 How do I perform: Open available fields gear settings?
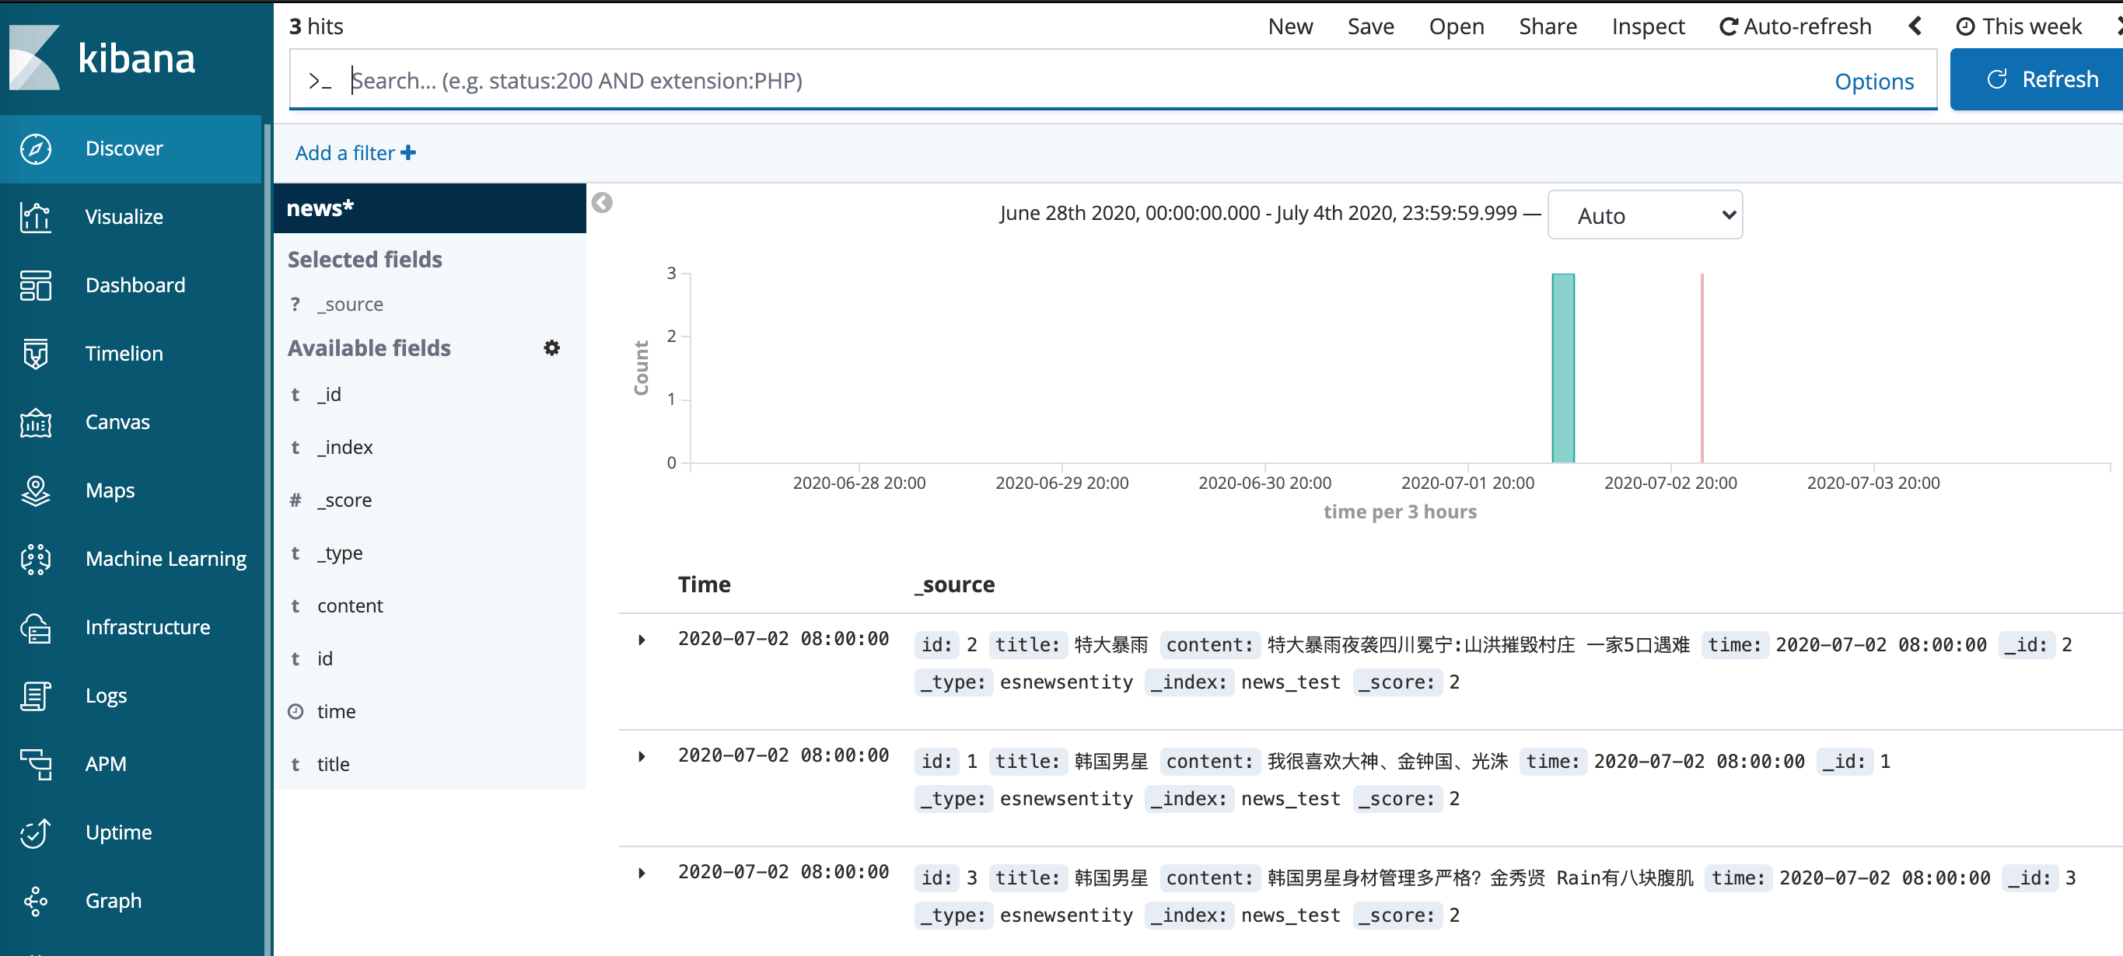(551, 348)
